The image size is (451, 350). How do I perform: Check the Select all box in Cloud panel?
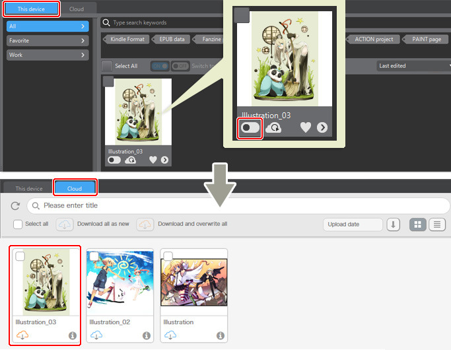point(18,225)
